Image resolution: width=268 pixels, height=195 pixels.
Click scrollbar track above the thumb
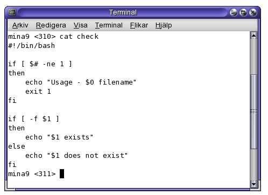tap(253, 57)
